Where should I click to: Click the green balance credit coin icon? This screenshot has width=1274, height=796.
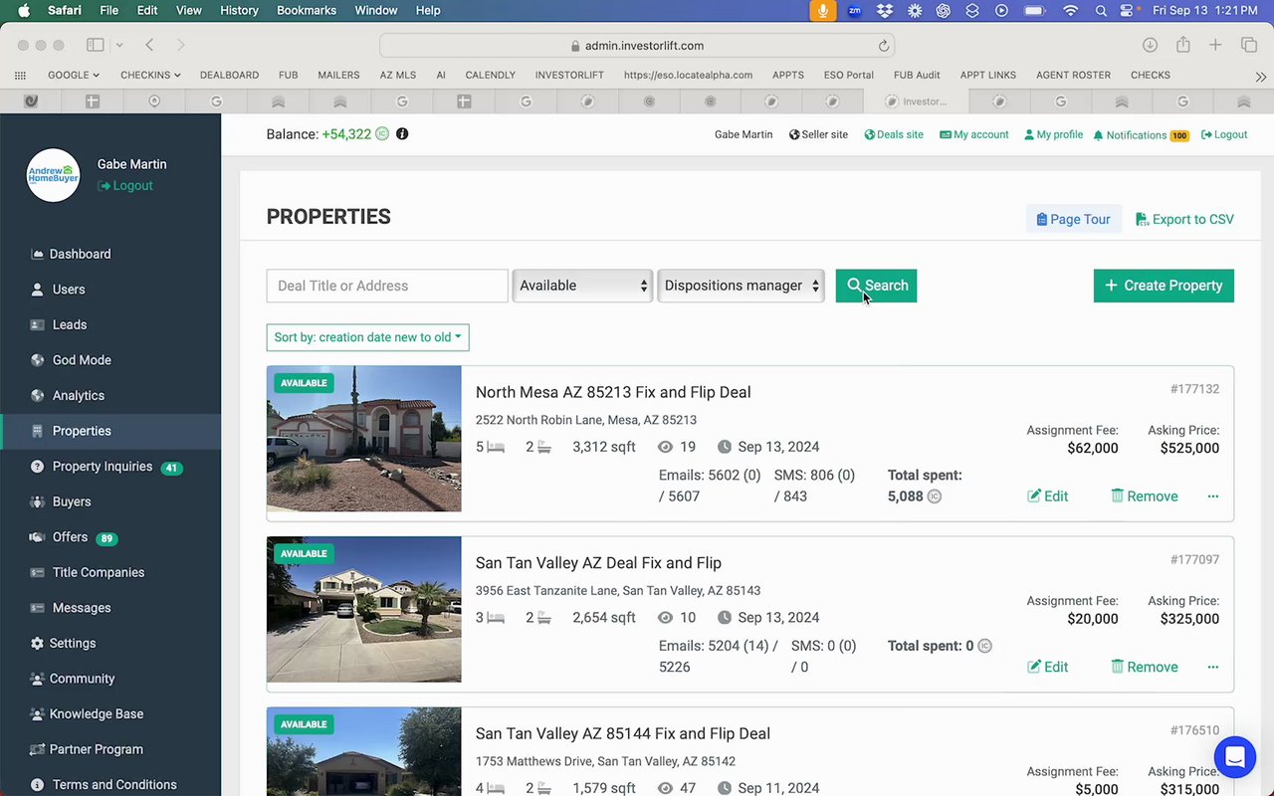(382, 133)
